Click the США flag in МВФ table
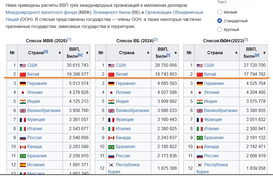 pos(23,66)
